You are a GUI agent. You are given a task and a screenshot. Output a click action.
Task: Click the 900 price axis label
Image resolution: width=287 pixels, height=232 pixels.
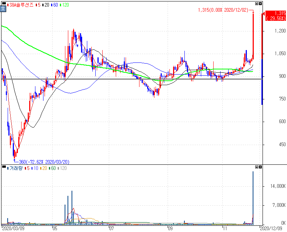282,76
